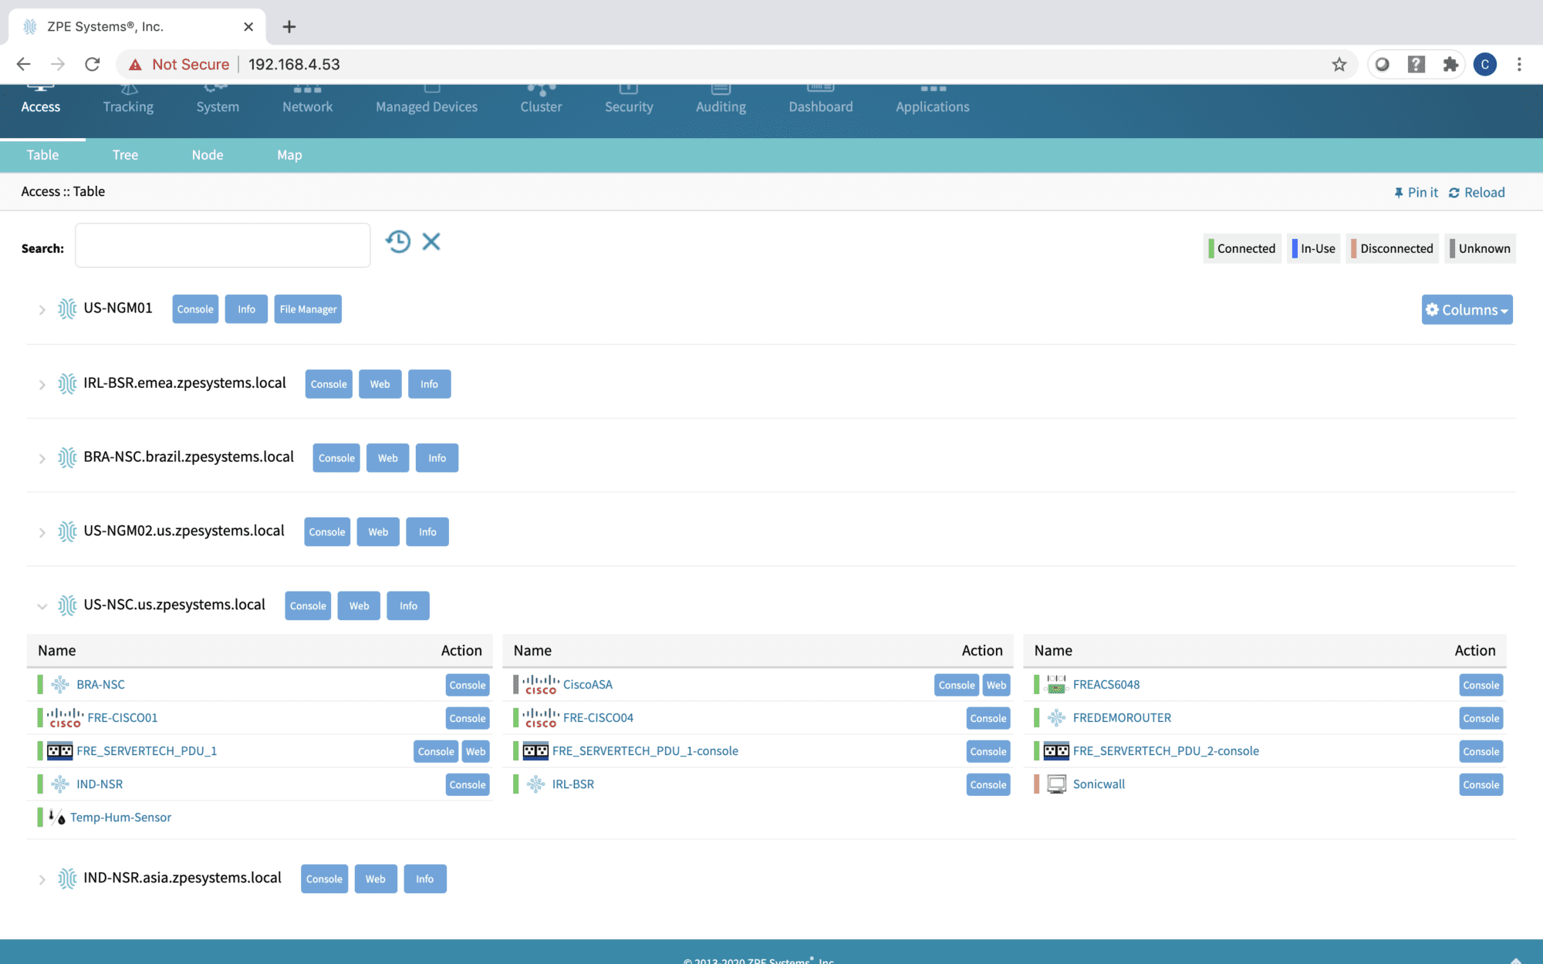The width and height of the screenshot is (1543, 964).
Task: Toggle the Disconnected status filter
Action: [1392, 248]
